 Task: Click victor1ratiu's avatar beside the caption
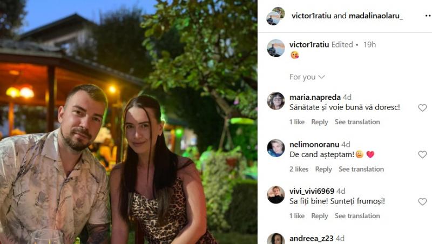pos(276,48)
